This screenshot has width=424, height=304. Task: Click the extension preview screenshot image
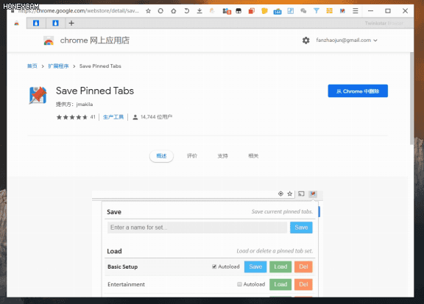[208, 244]
